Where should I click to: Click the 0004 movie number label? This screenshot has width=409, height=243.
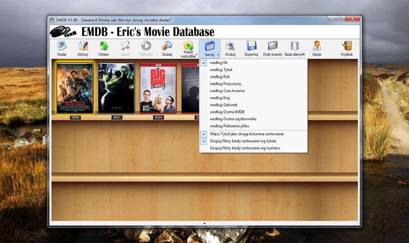158,118
